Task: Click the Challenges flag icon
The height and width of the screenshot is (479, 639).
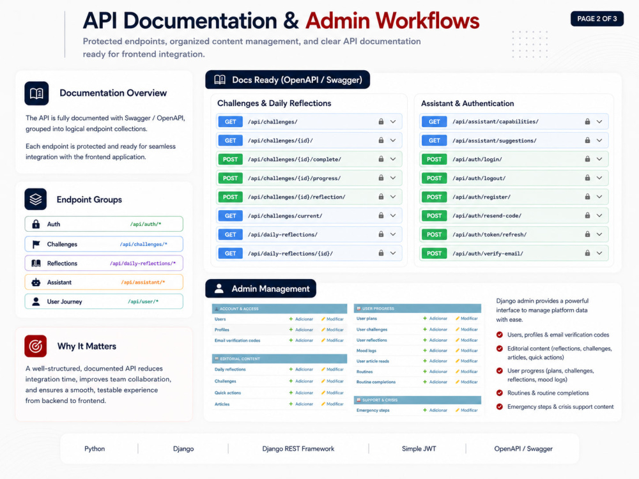Action: (36, 244)
